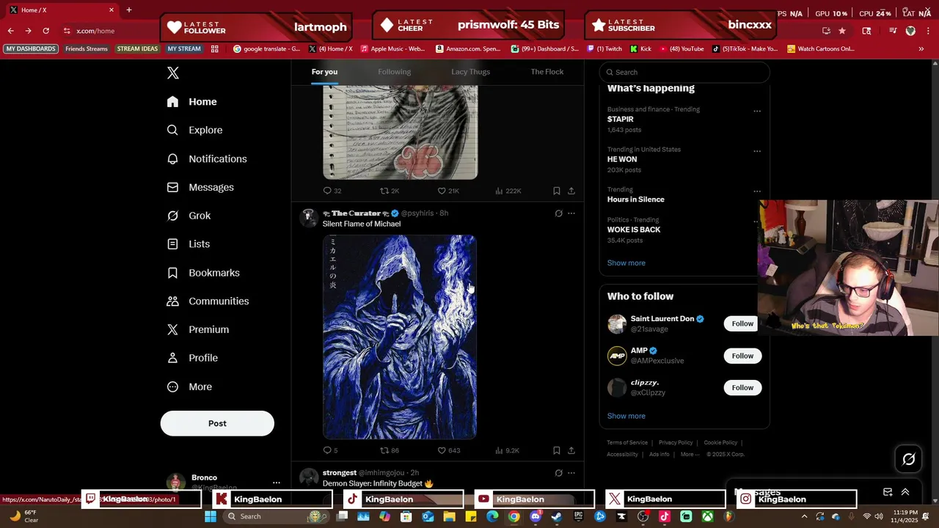Follow clipzzy account
Image resolution: width=939 pixels, height=528 pixels.
(x=742, y=387)
